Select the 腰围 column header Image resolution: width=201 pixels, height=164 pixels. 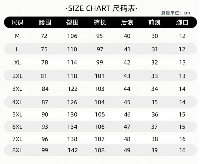(45, 23)
